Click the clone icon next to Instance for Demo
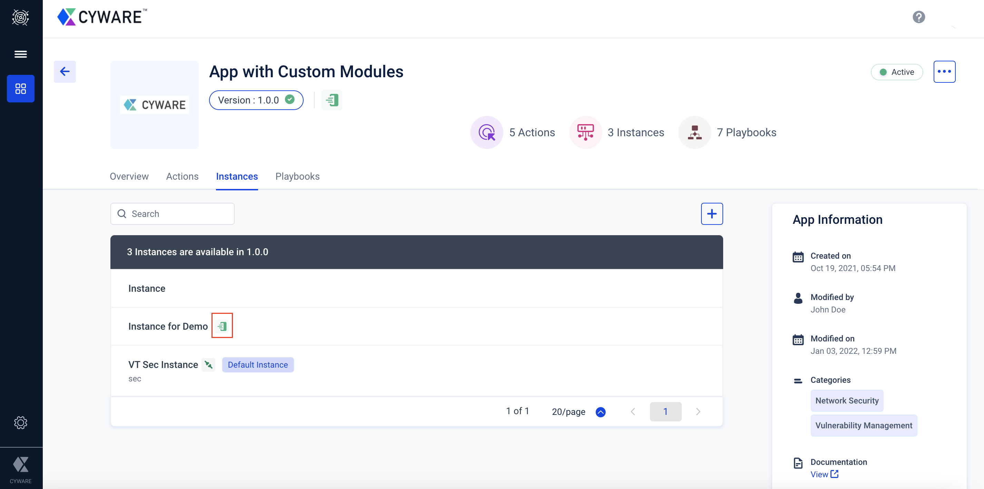Viewport: 984px width, 489px height. click(222, 326)
